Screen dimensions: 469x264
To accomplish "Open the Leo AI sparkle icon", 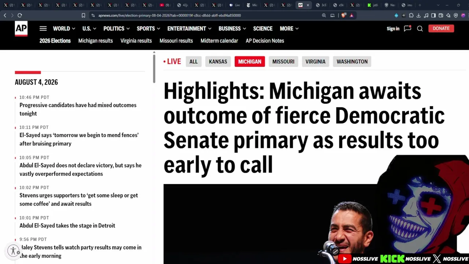I will point(448,15).
